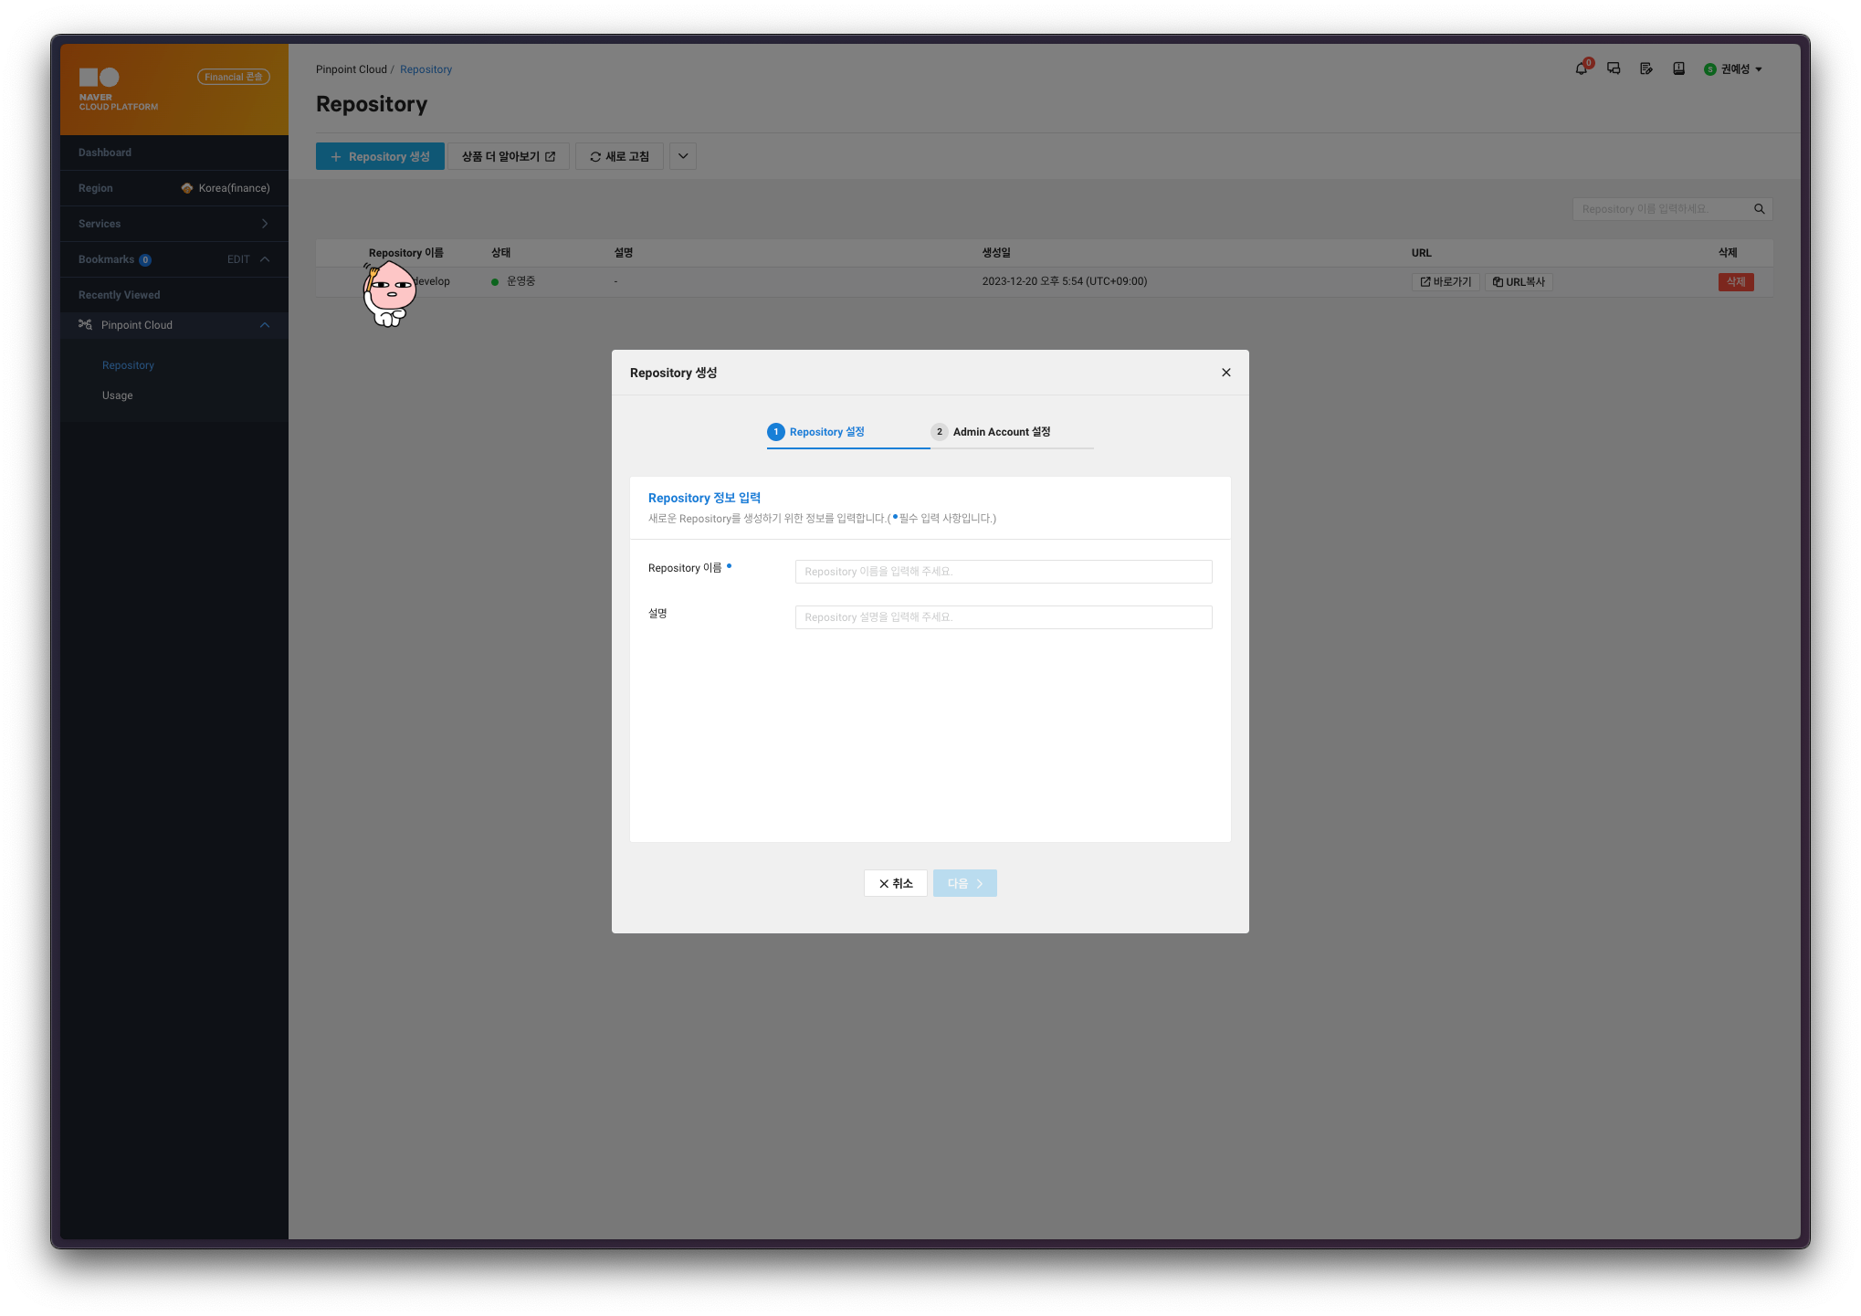Open the 권예성 user account dropdown

[1733, 69]
